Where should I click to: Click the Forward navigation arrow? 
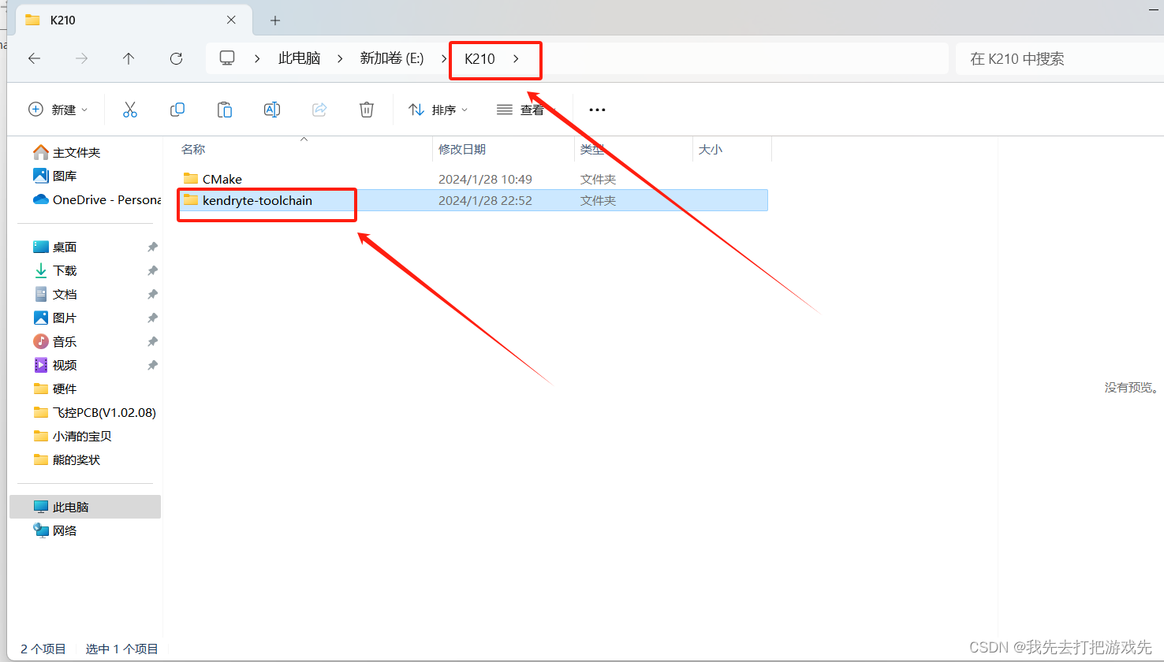(x=81, y=58)
